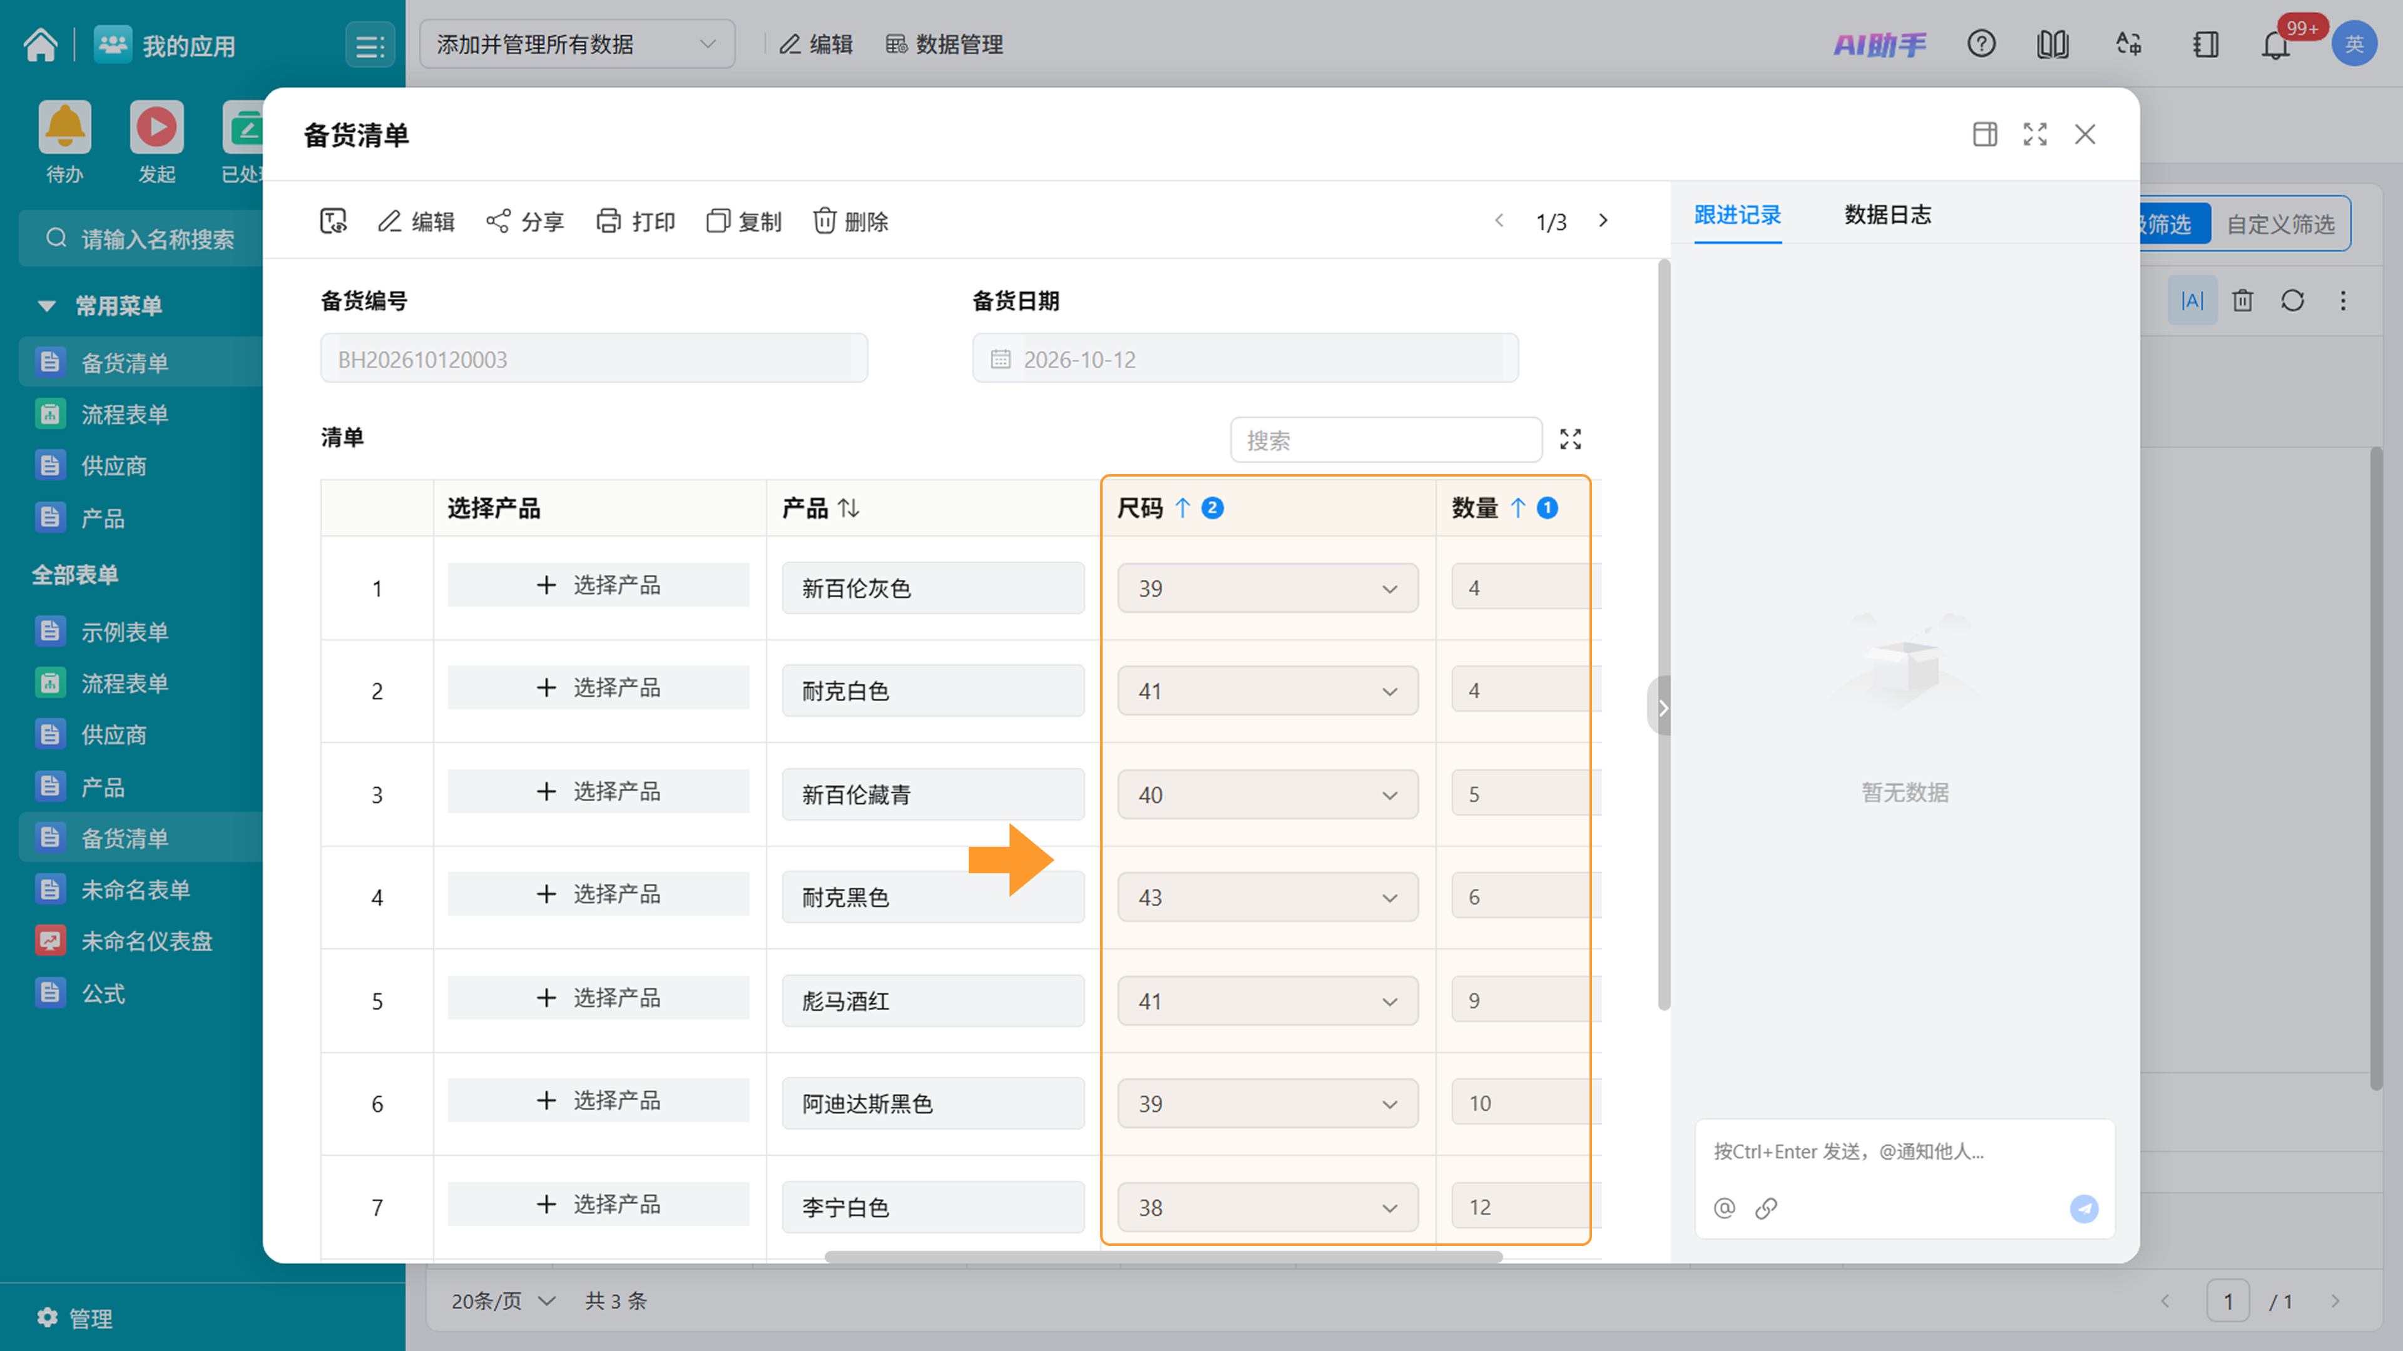Click the 打印 button
The height and width of the screenshot is (1351, 2403).
coord(636,221)
